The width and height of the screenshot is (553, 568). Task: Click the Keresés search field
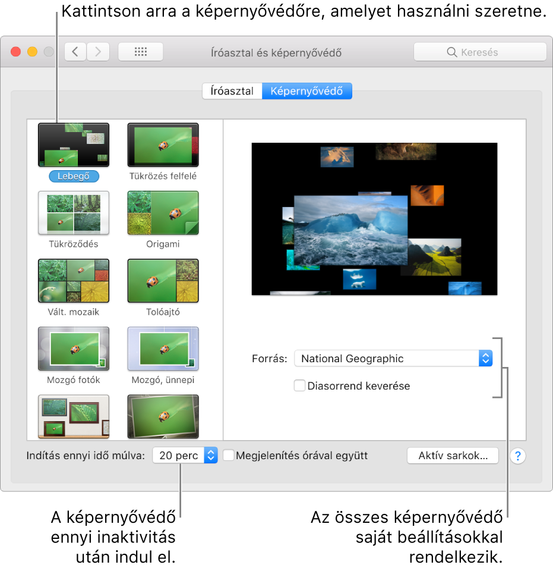click(x=480, y=52)
